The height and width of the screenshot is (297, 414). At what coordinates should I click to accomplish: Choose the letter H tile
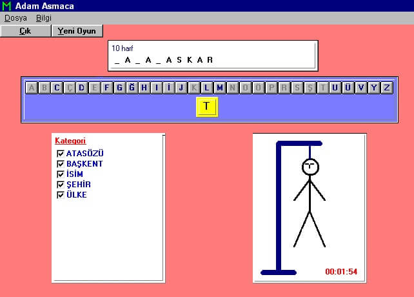tap(144, 88)
